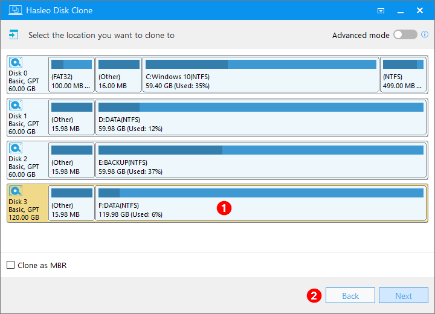Click '119.98 GB (Used: 6%)' text
This screenshot has height=314, width=435.
pos(130,214)
